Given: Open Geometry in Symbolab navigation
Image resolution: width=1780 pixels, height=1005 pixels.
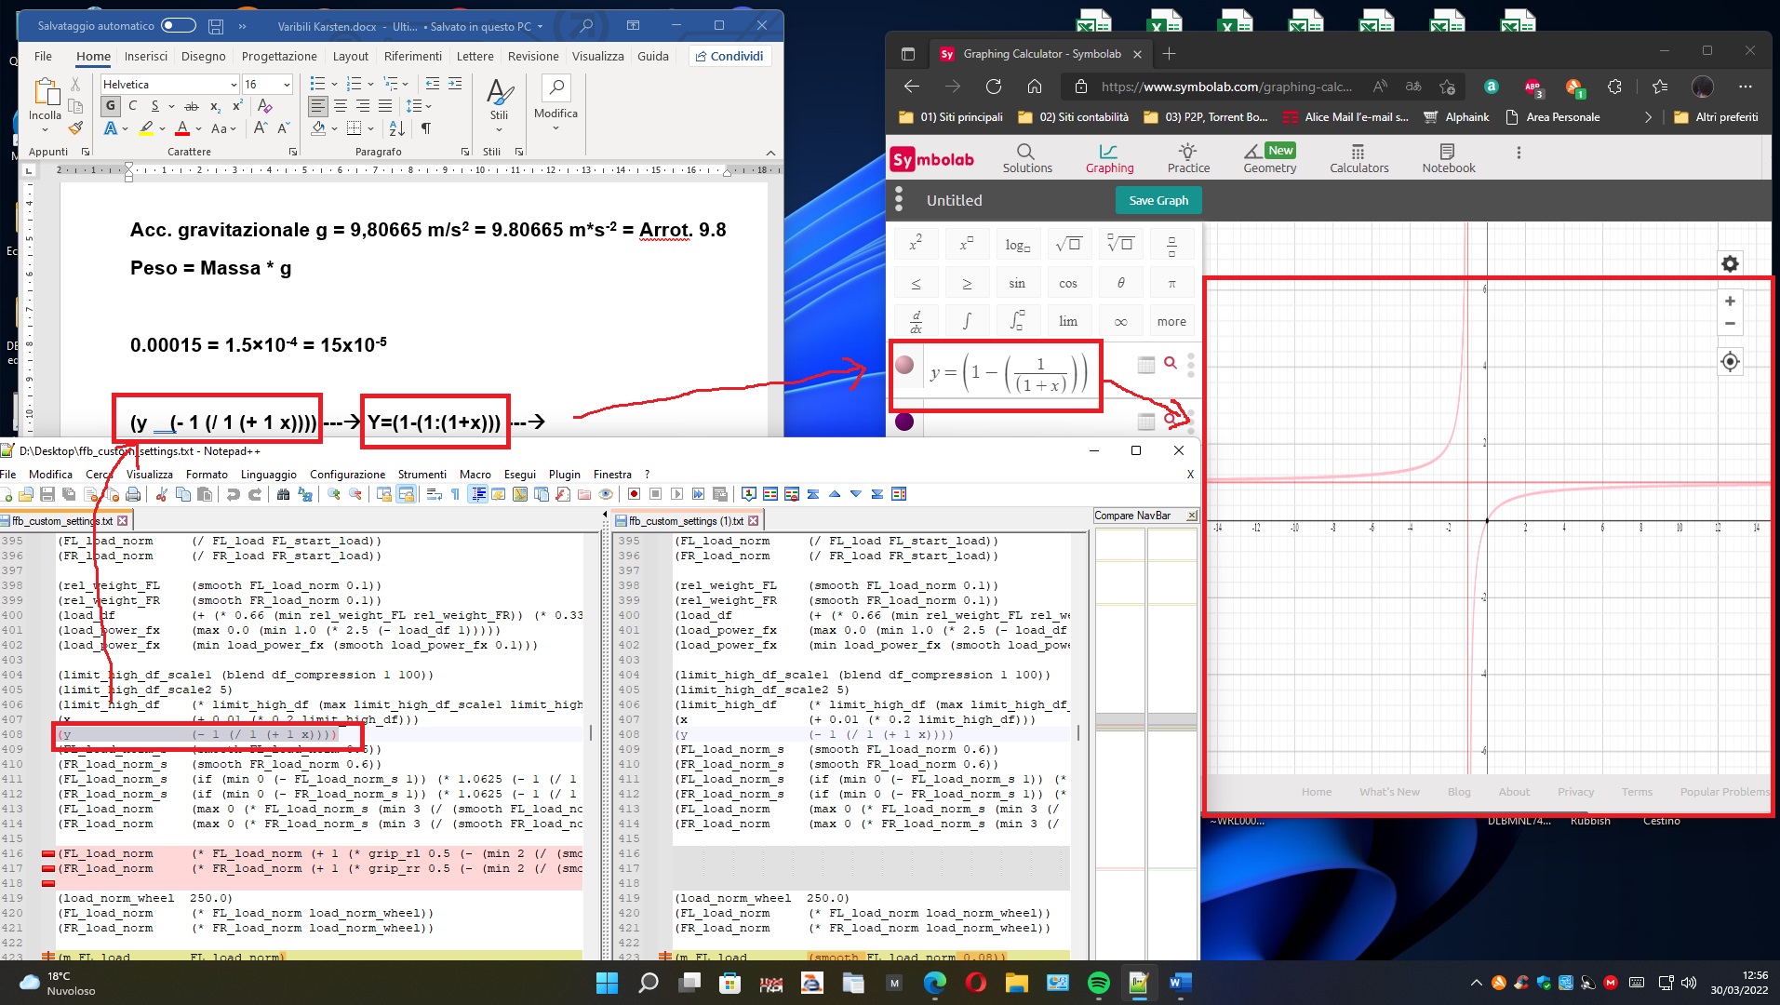Looking at the screenshot, I should pos(1269,158).
